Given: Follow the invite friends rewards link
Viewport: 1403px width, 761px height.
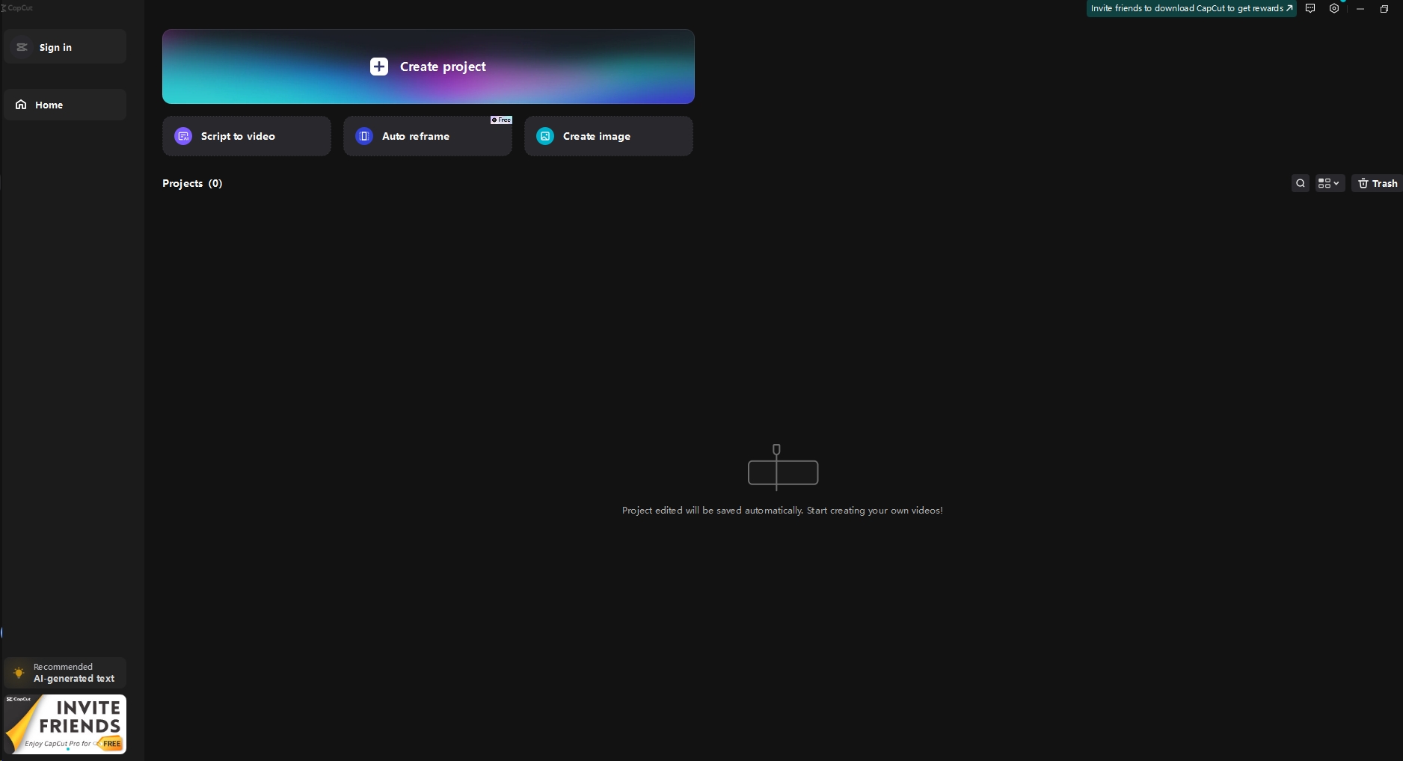Looking at the screenshot, I should (1191, 8).
